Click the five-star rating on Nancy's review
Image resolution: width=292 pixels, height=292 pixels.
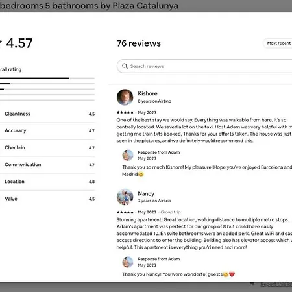click(x=125, y=212)
